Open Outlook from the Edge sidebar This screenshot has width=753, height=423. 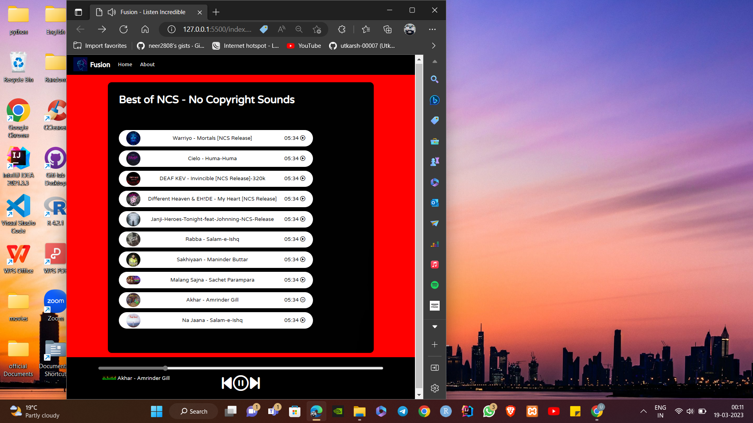coord(435,203)
